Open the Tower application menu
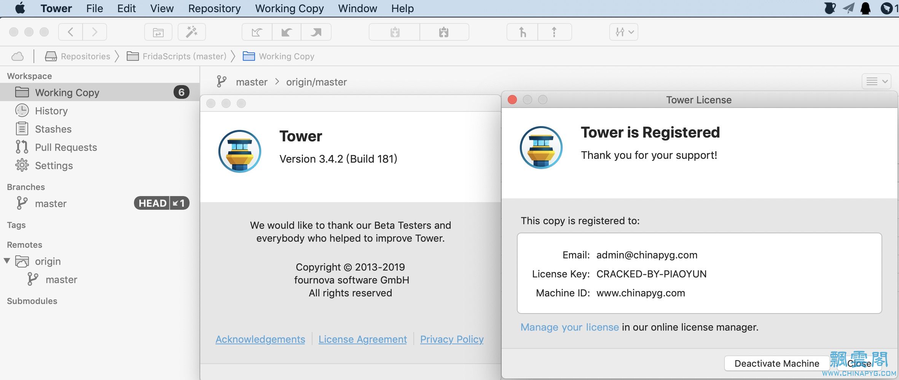Viewport: 899px width, 380px height. (56, 8)
